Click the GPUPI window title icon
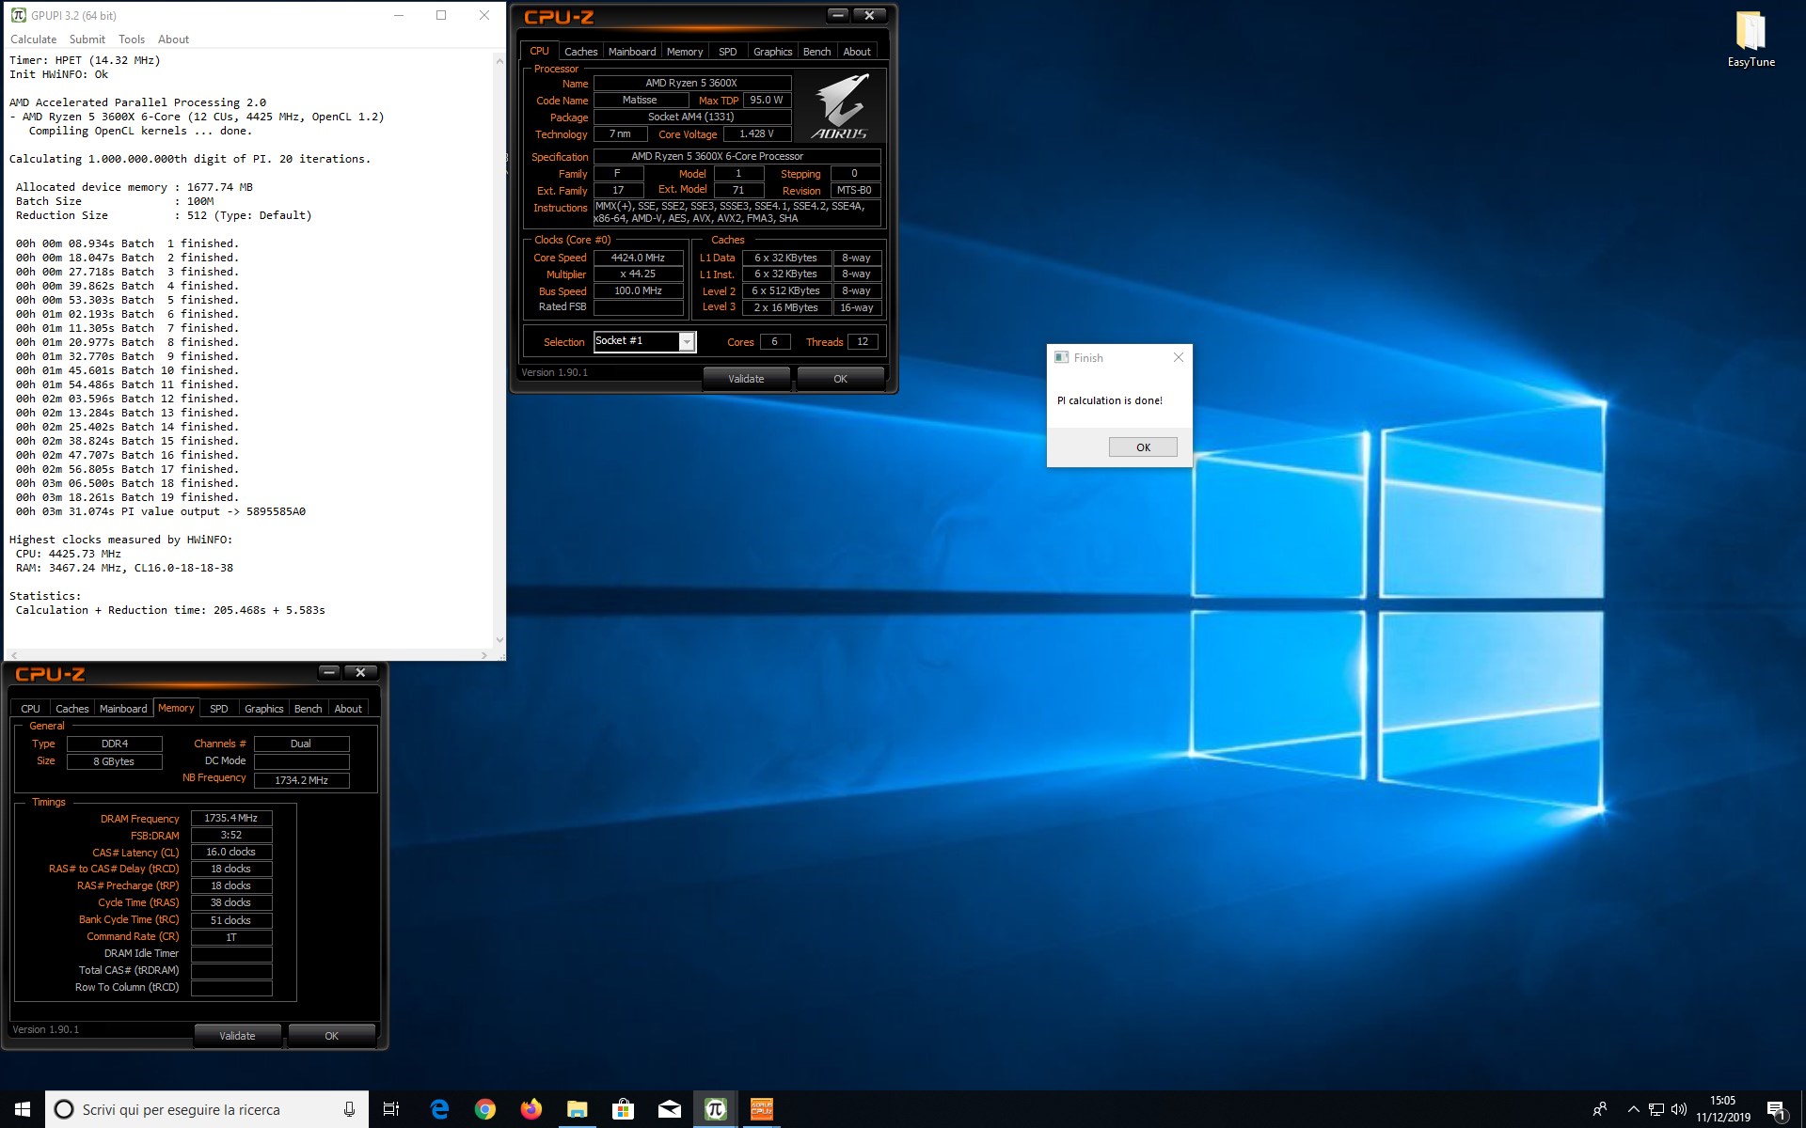1806x1128 pixels. click(x=18, y=15)
